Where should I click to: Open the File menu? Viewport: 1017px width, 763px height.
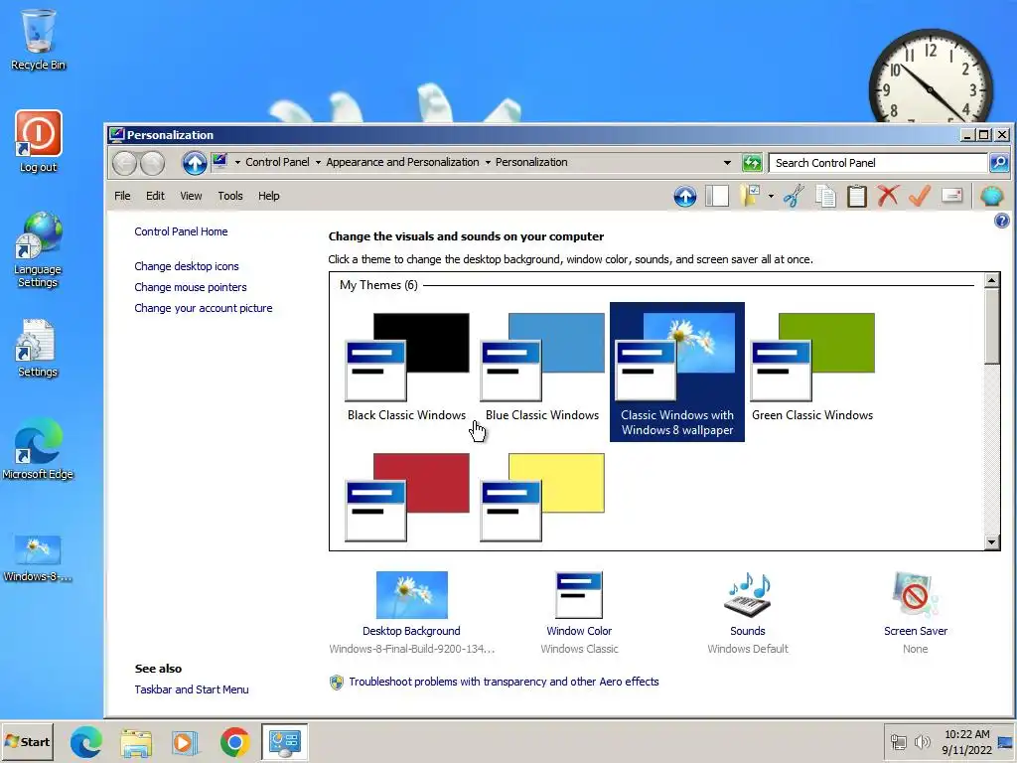click(x=122, y=196)
